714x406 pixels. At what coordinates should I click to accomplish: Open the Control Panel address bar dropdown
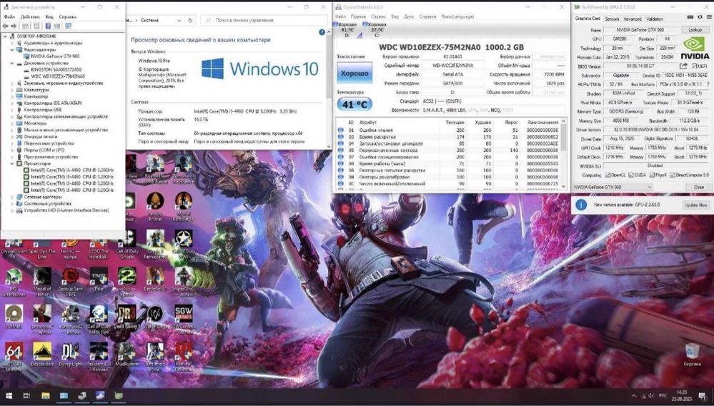tap(179, 21)
